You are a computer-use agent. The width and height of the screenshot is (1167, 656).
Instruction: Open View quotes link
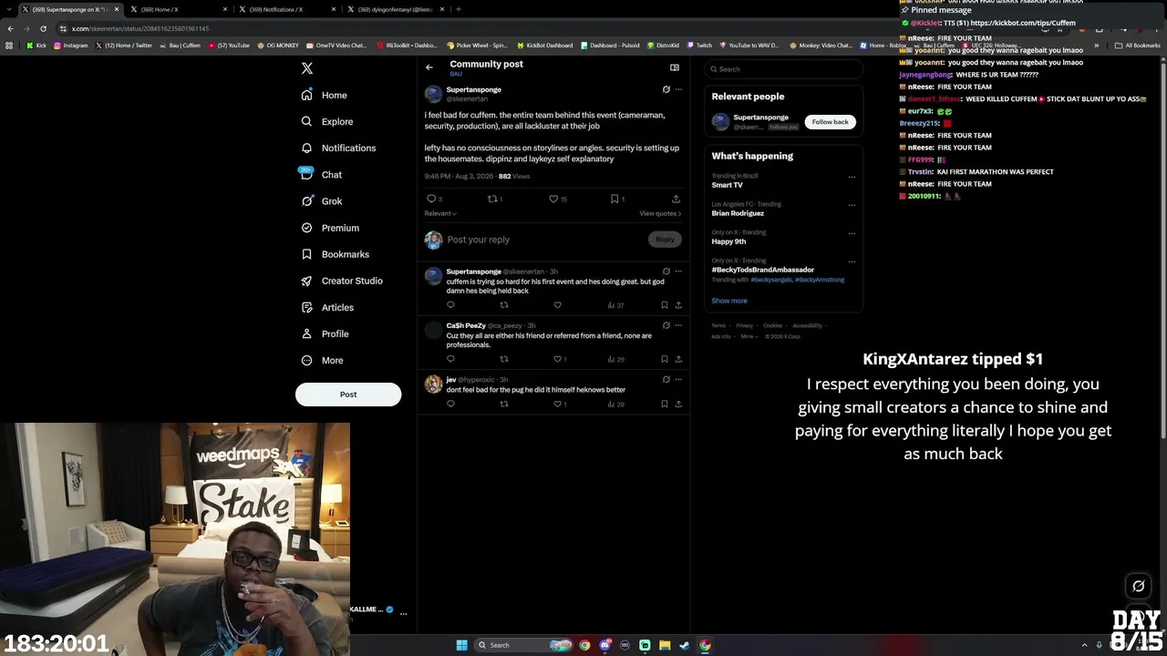[660, 213]
